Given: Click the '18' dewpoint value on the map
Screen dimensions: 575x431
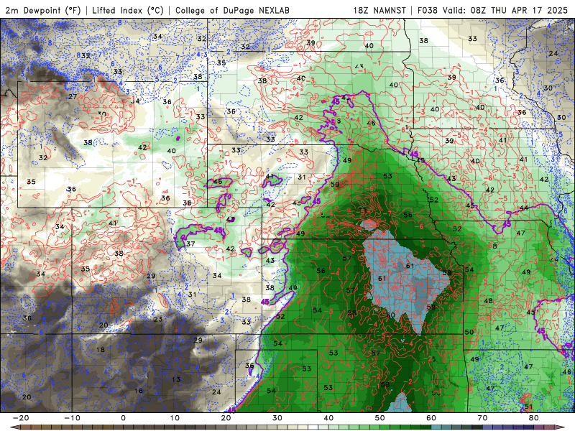Looking at the screenshot, I should [x=101, y=350].
